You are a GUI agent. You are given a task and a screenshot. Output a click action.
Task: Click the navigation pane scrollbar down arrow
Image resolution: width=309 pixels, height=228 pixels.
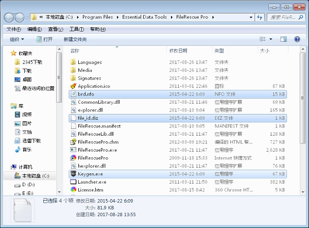59,192
